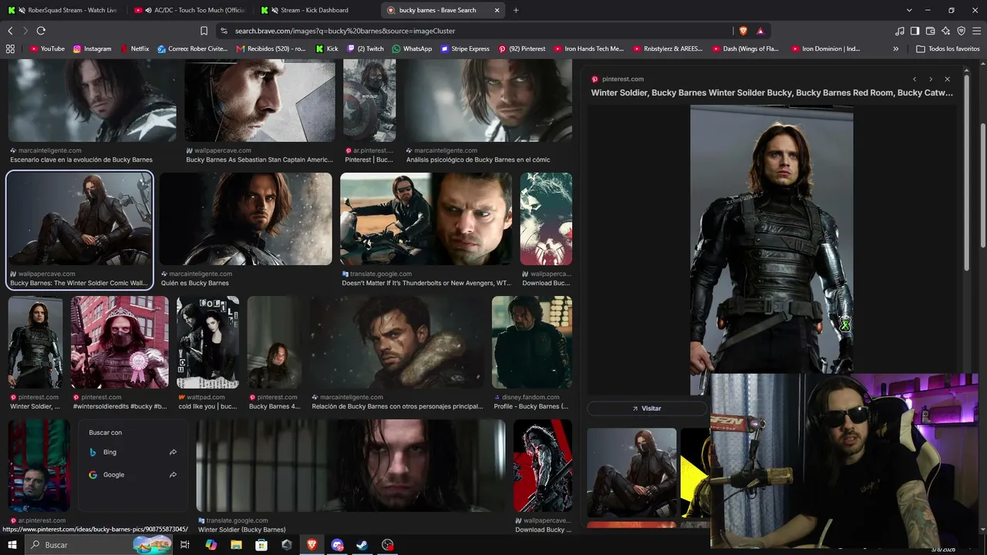This screenshot has width=987, height=555.
Task: Open the Todos los favoritos folder
Action: point(948,49)
